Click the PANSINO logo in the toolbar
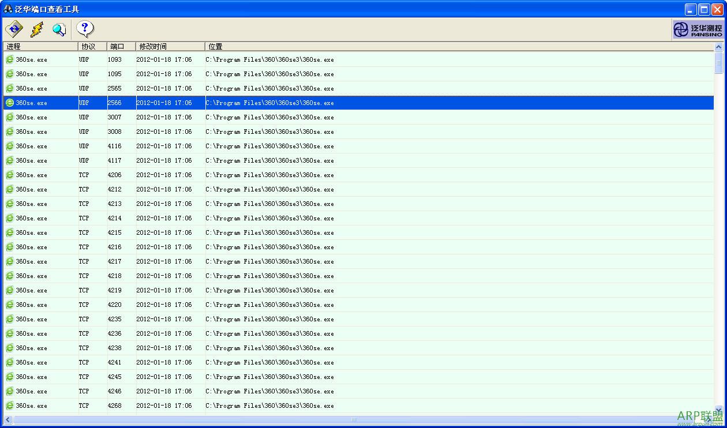 pyautogui.click(x=698, y=29)
